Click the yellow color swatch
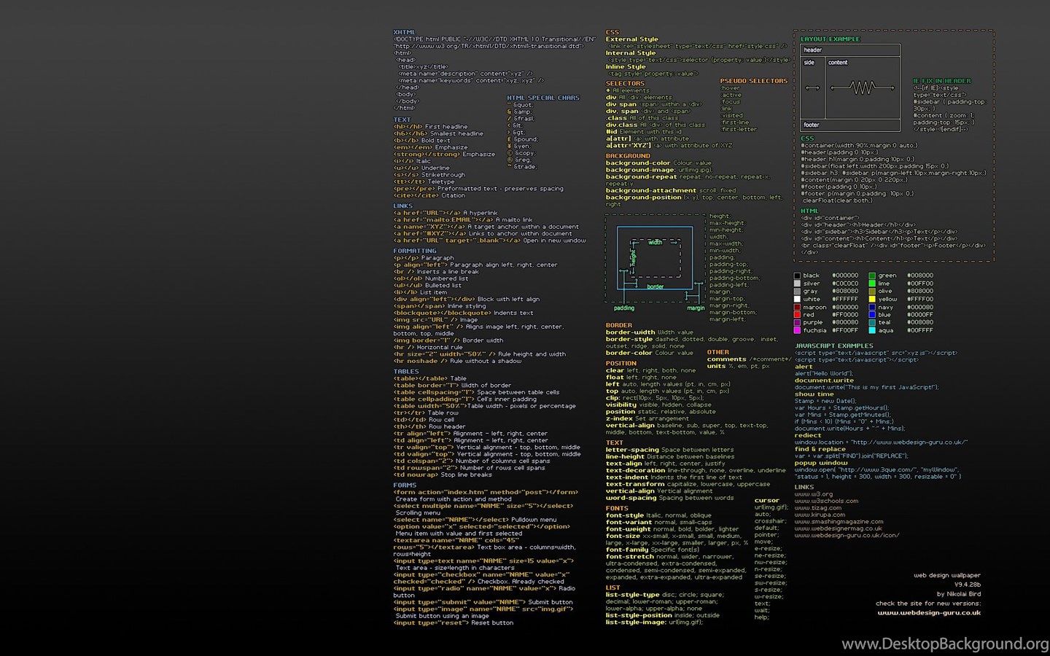Screen dimensions: 1050x656 (x=872, y=299)
